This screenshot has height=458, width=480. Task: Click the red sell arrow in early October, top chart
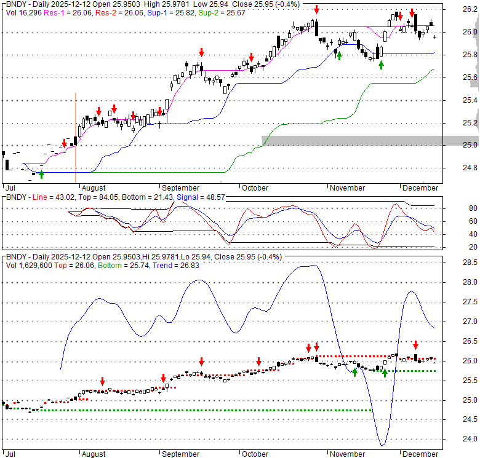251,57
